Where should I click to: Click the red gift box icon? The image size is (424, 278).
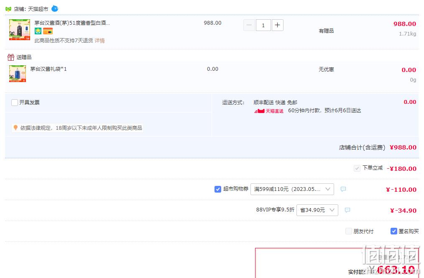coord(11,57)
